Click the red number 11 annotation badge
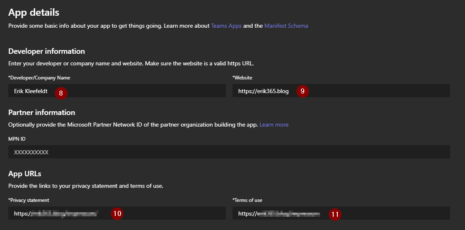 point(335,214)
